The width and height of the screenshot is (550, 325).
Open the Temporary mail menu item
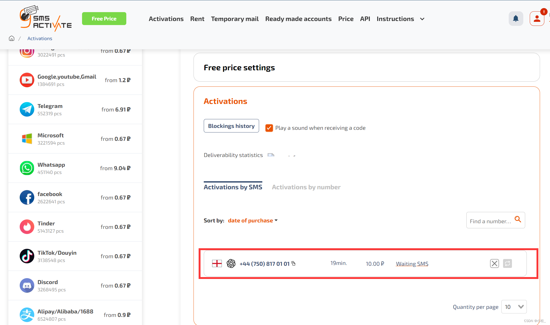[x=235, y=19]
